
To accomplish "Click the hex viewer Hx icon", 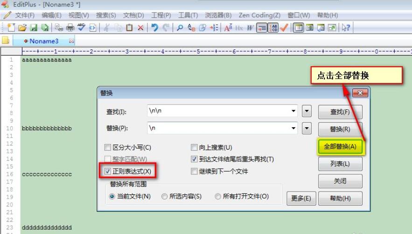I will point(239,28).
